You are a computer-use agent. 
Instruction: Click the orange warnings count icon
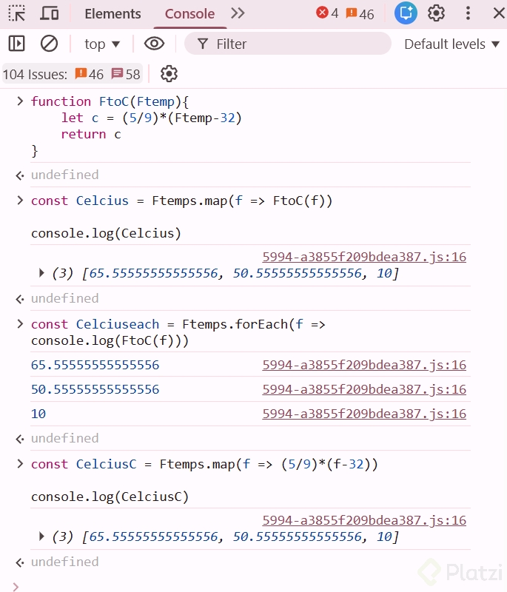pos(360,13)
